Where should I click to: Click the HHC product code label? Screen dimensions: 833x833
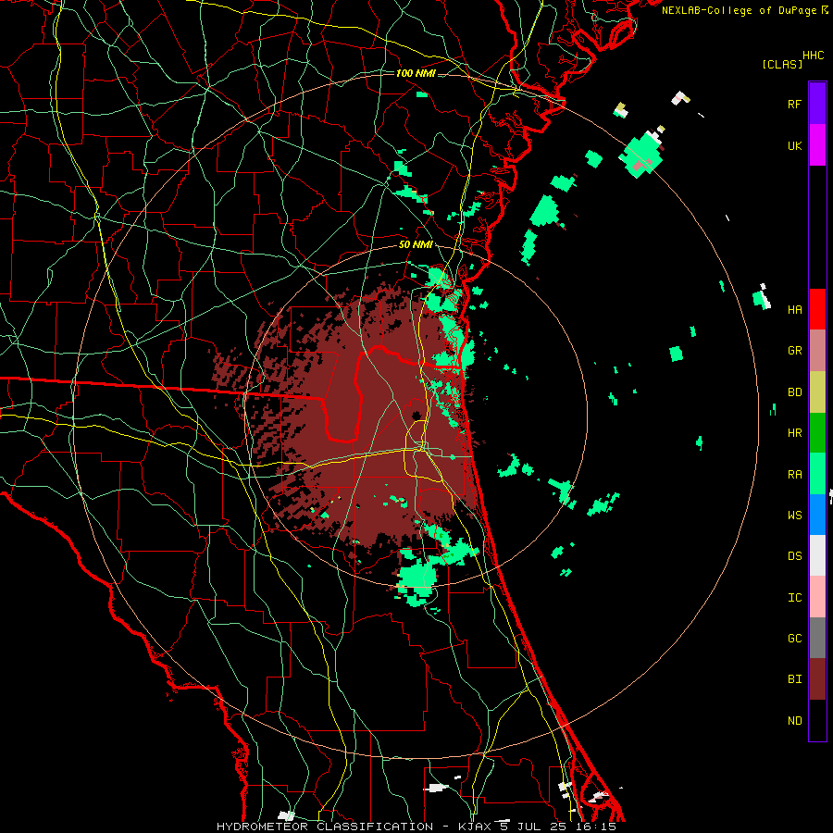813,56
